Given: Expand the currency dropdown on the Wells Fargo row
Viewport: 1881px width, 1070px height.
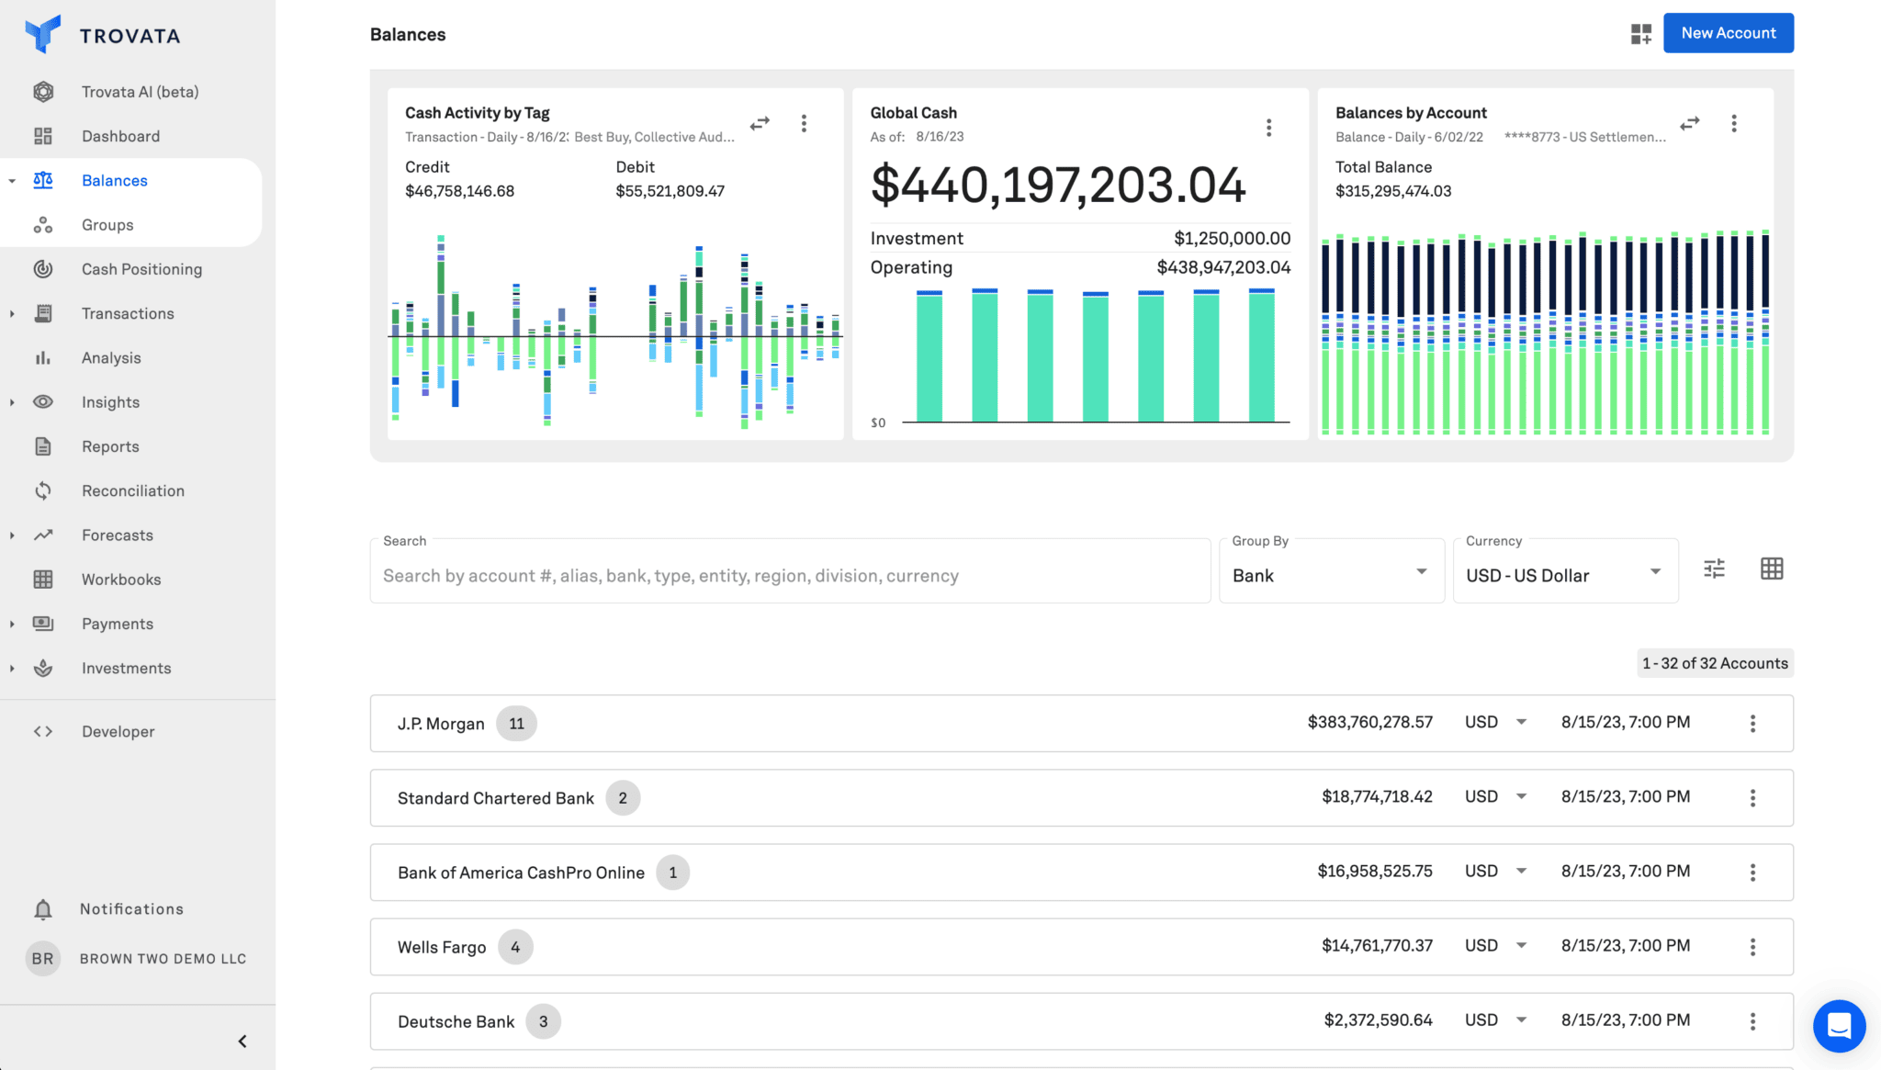Looking at the screenshot, I should pos(1523,946).
